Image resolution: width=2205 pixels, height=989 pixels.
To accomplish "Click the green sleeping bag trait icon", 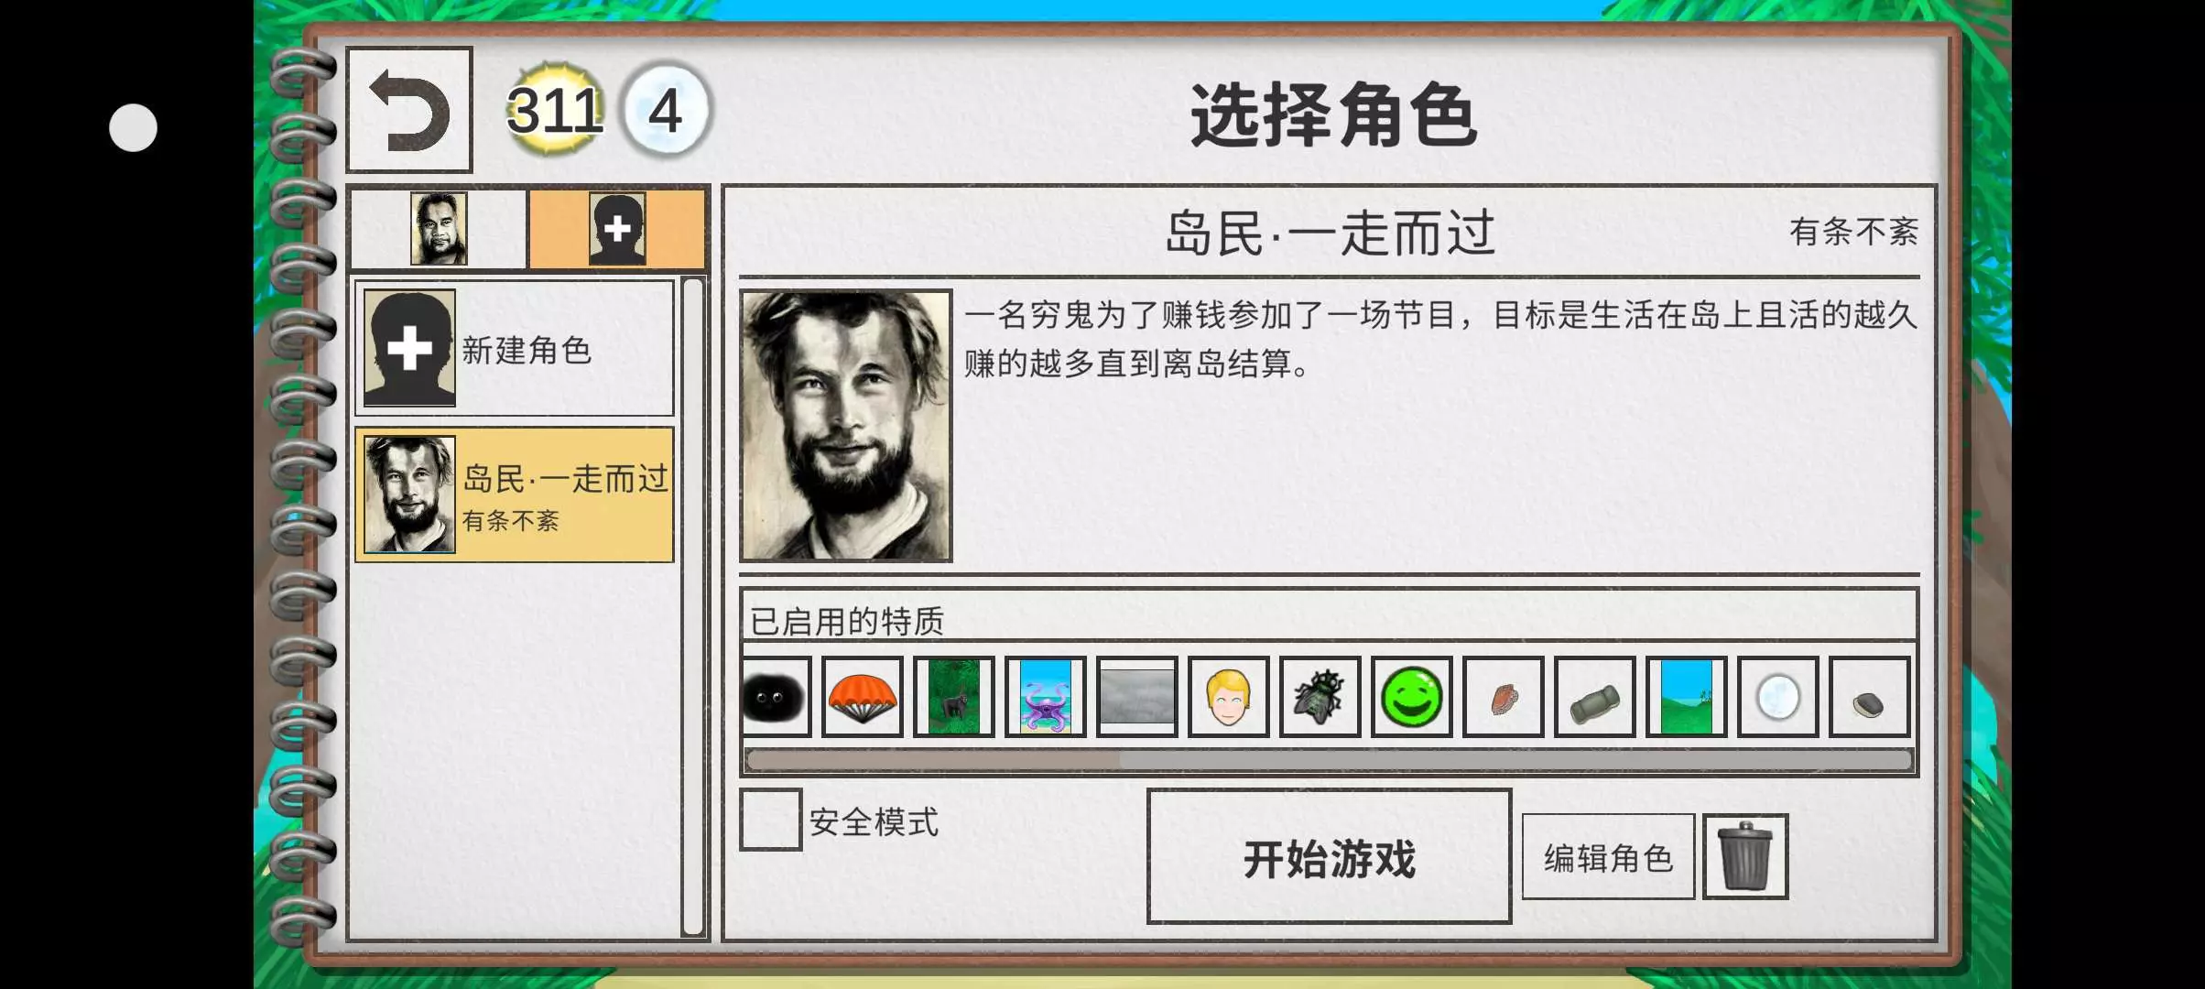I will pyautogui.click(x=1594, y=697).
